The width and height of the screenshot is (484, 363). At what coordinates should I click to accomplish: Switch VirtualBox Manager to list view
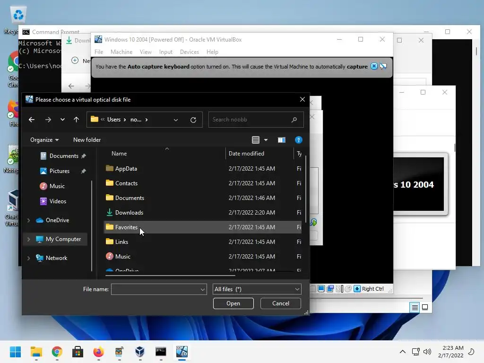[x=415, y=307]
